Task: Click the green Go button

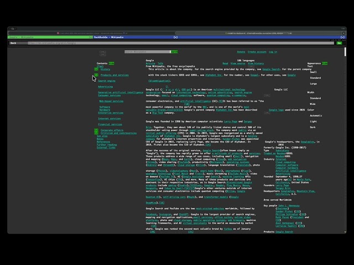Action: 339,43
